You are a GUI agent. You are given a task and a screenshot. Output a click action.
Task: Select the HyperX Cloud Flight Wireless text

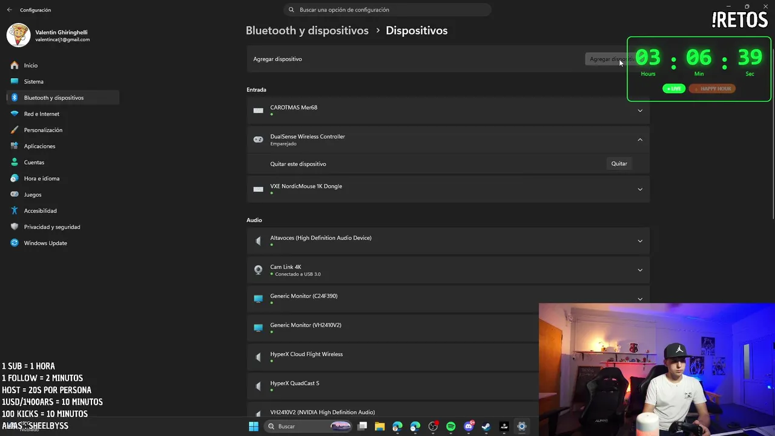coord(306,354)
